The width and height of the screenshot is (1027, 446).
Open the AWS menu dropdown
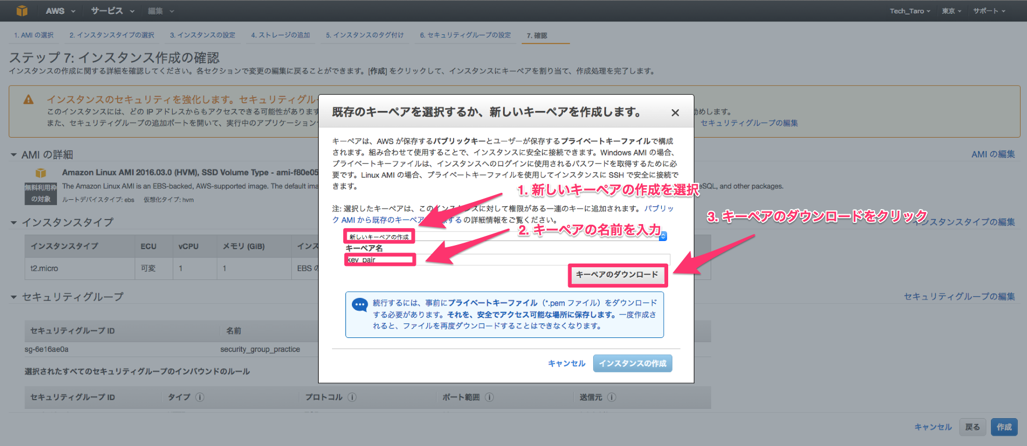tap(61, 11)
